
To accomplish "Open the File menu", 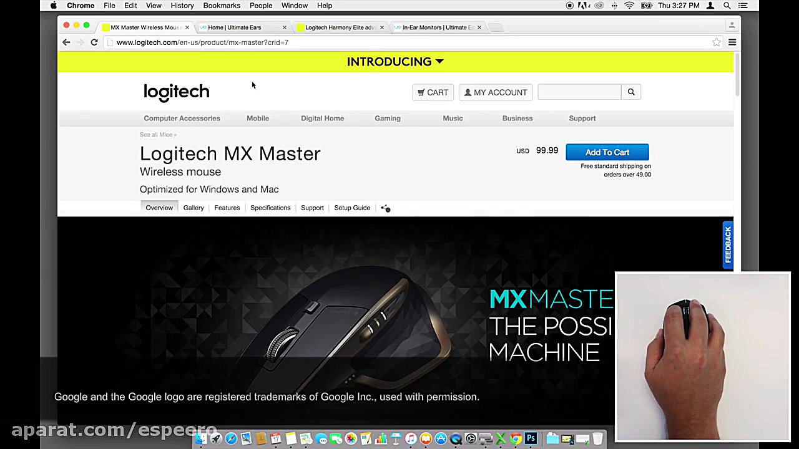I will (x=109, y=6).
